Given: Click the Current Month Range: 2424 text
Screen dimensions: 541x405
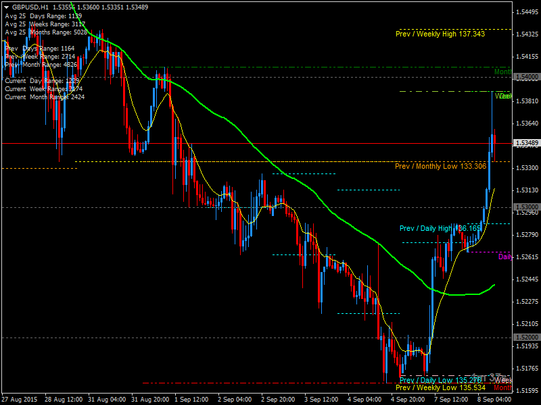Looking at the screenshot, I should pyautogui.click(x=45, y=97).
